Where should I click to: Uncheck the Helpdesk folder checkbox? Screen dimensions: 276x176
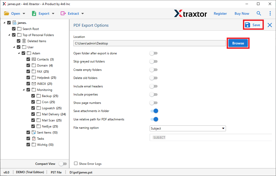pos(28,78)
